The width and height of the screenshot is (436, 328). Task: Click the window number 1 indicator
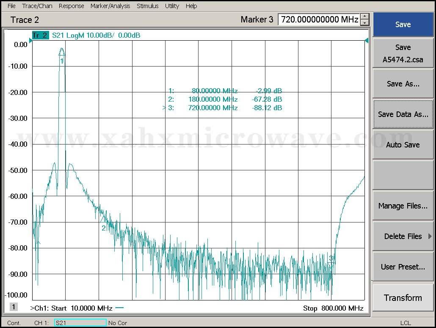(14, 307)
